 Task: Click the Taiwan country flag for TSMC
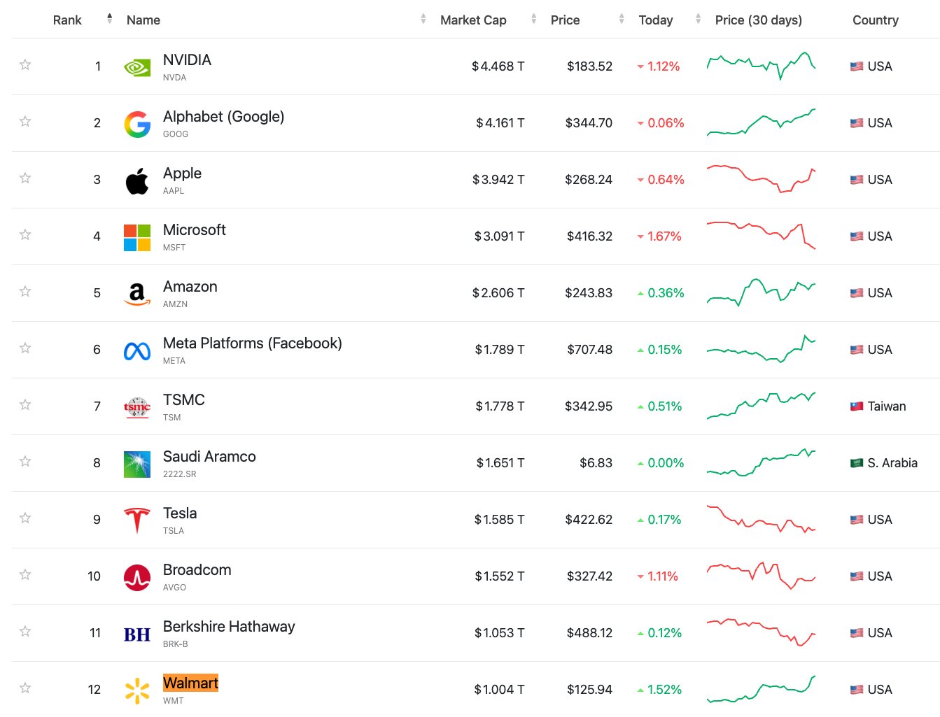coord(857,406)
